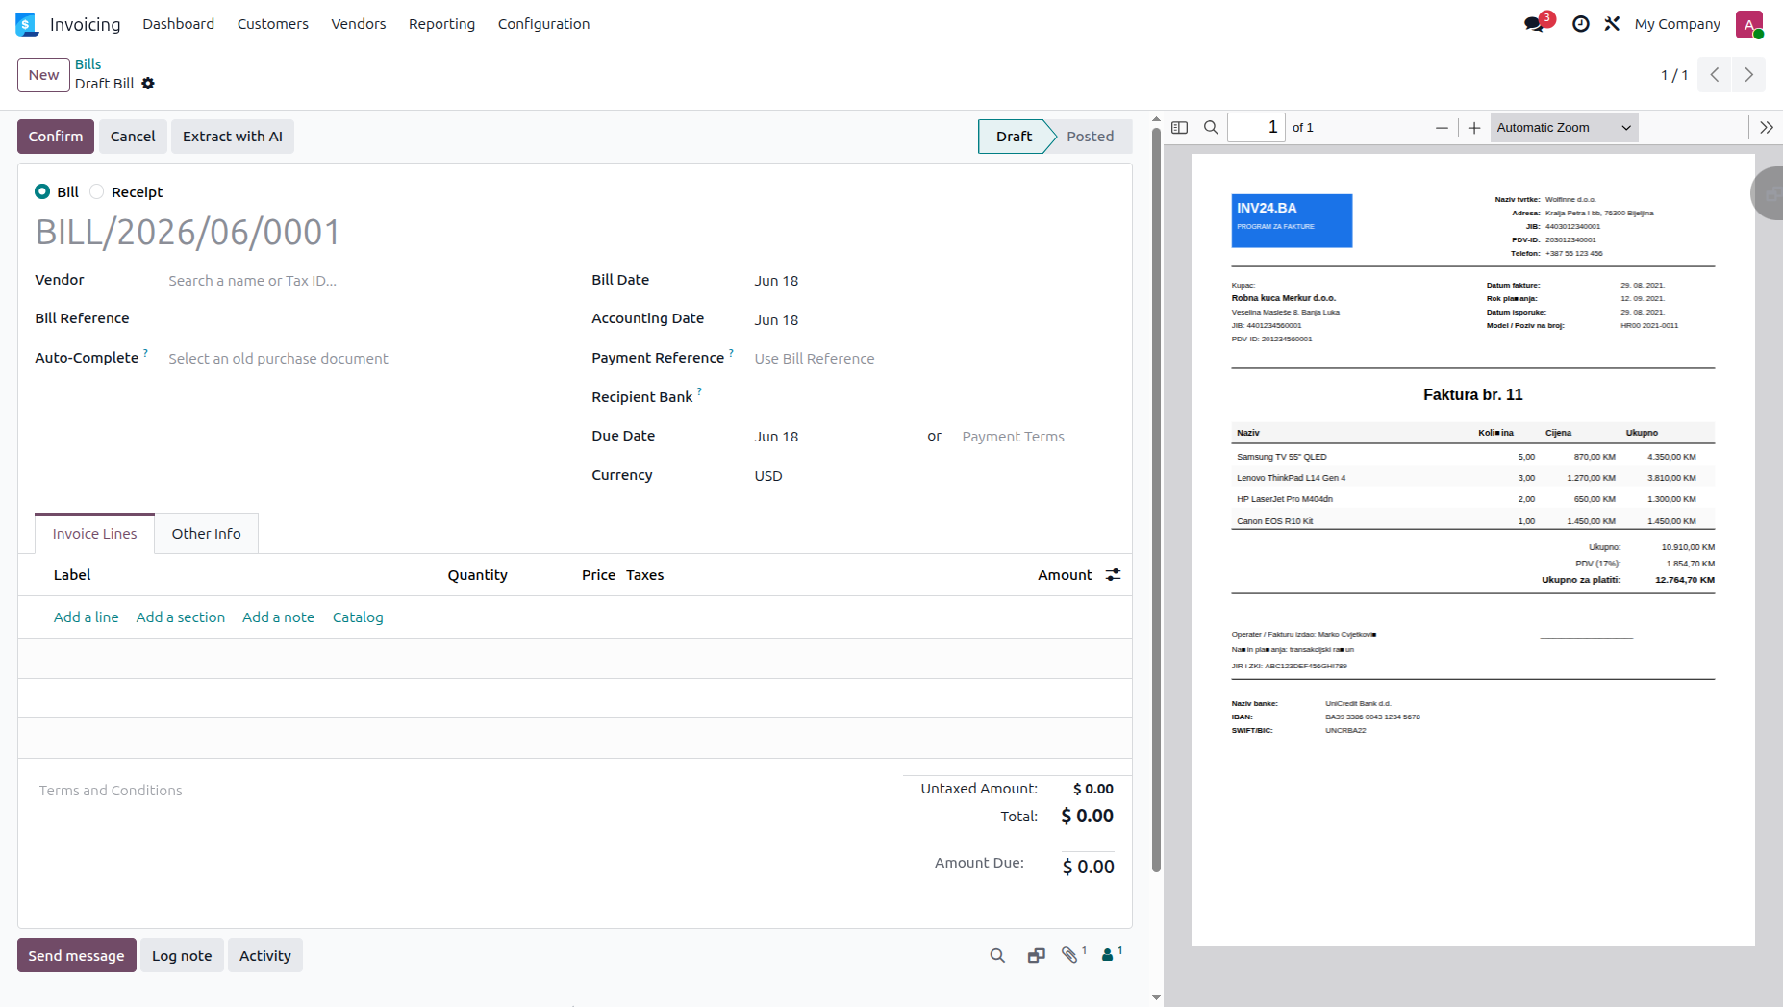The height and width of the screenshot is (1007, 1783).
Task: Open the user avatar menu
Action: point(1749,24)
